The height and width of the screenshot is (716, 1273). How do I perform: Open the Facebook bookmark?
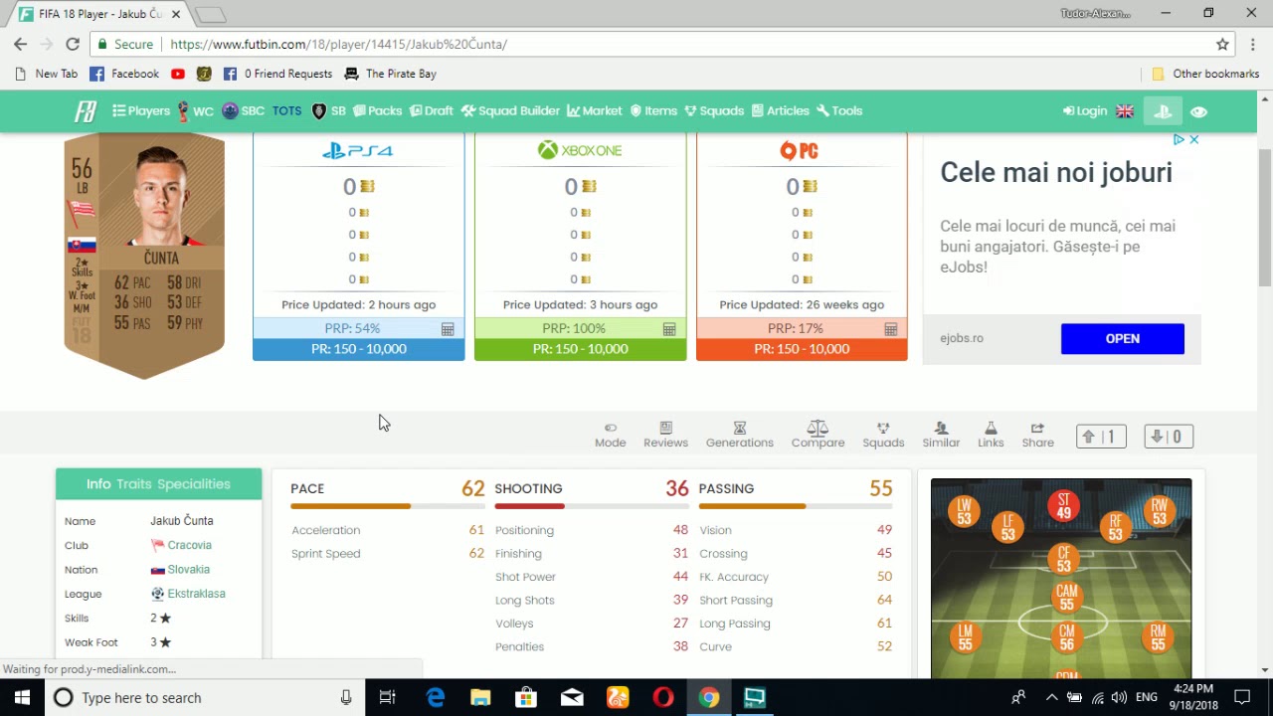[124, 74]
